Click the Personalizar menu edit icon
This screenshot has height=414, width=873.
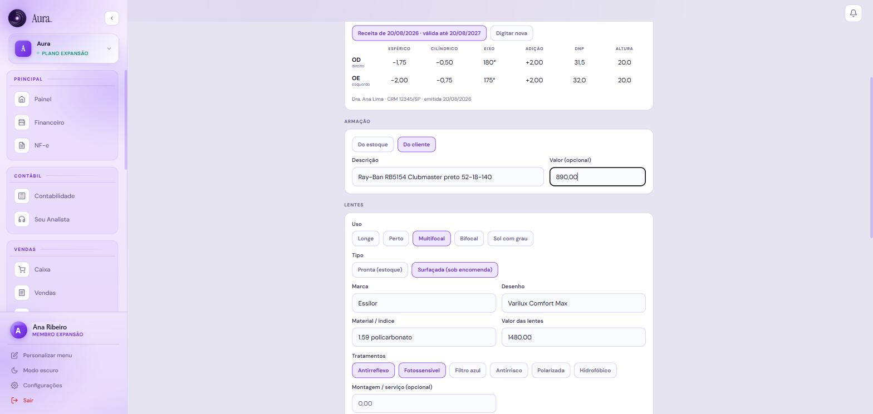[x=14, y=355]
